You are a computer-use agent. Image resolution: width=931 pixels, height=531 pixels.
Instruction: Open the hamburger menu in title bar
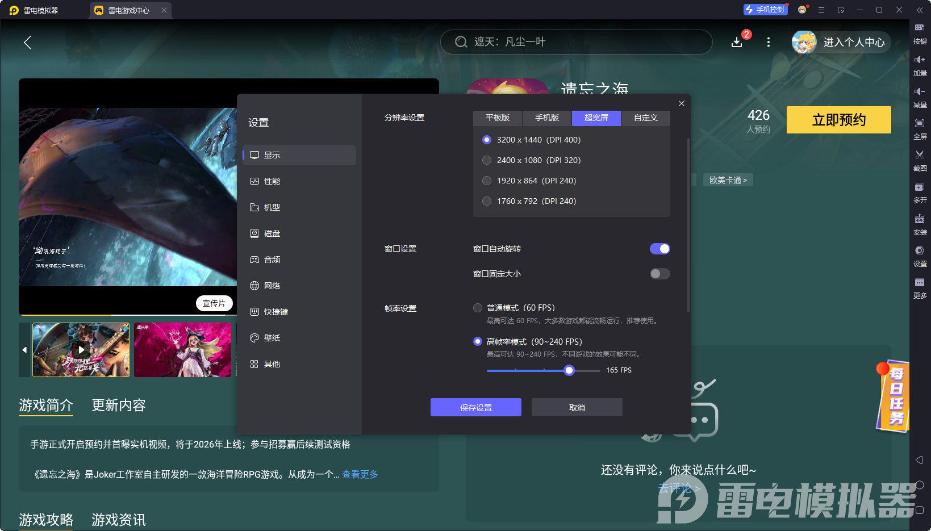tap(820, 10)
